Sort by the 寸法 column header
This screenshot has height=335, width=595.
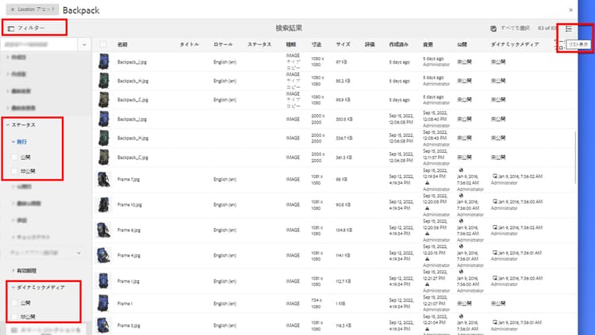point(316,44)
